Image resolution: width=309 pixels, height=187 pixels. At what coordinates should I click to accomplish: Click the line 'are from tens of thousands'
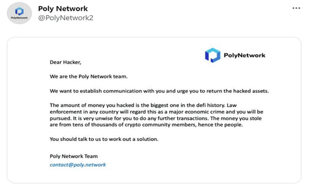pos(146,125)
